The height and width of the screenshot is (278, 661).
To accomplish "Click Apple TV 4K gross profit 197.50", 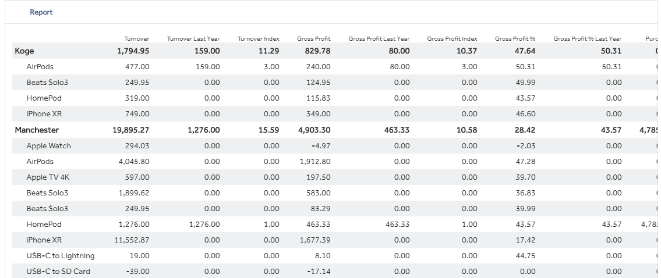I will [319, 177].
